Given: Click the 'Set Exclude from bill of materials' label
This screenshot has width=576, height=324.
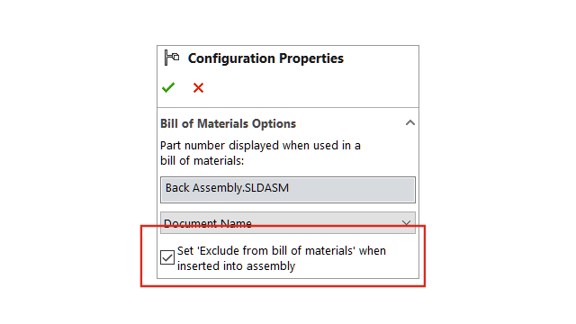Looking at the screenshot, I should click(x=282, y=258).
